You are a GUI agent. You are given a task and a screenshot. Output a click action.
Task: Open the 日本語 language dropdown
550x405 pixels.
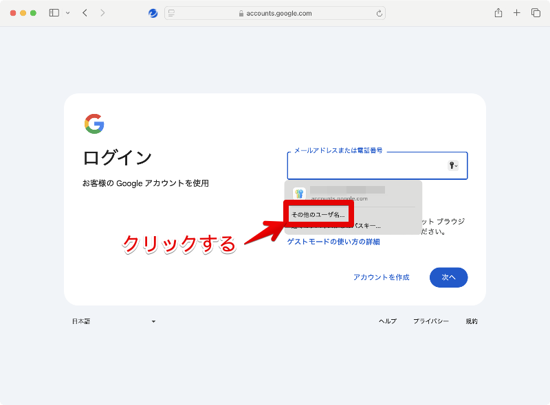pyautogui.click(x=114, y=321)
